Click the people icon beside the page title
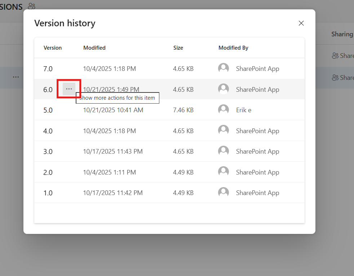Screen dimensions: 354x276 click(x=32, y=6)
